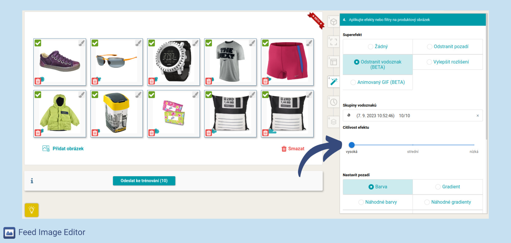Open the layers step icon in sidebar
The width and height of the screenshot is (511, 243).
coord(333,122)
